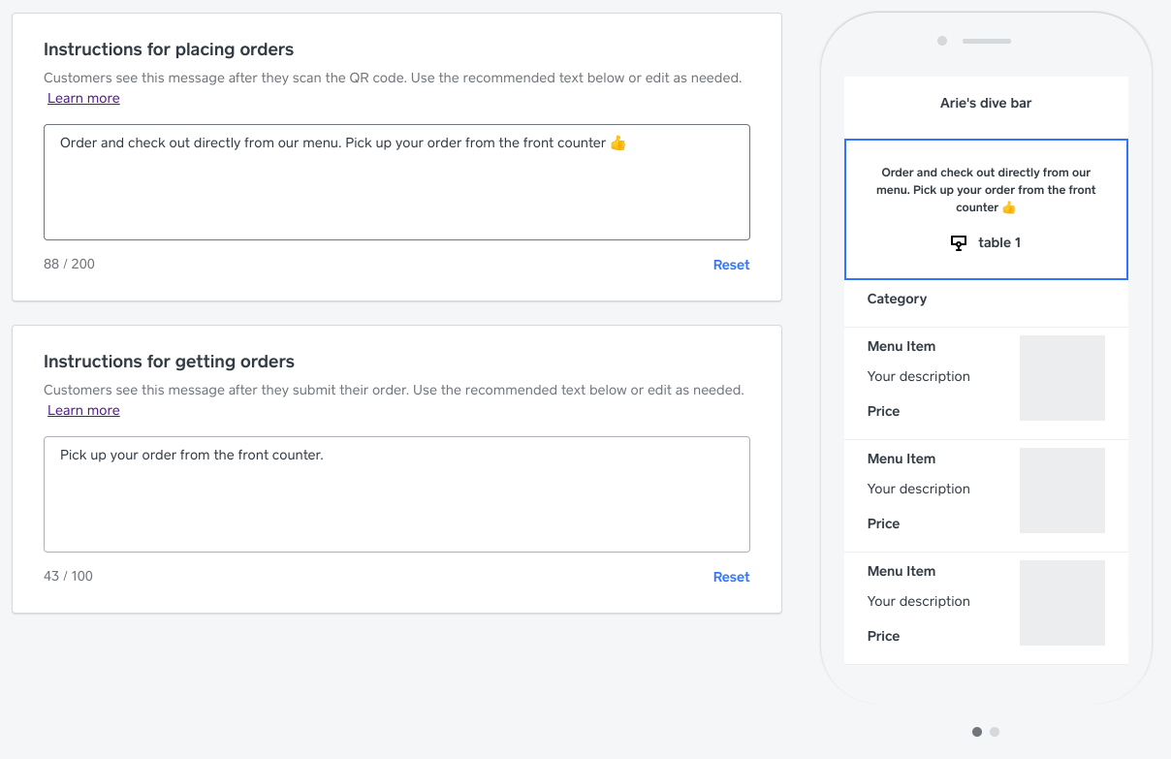Click the "88 / 200" character counter
1171x759 pixels.
click(69, 264)
